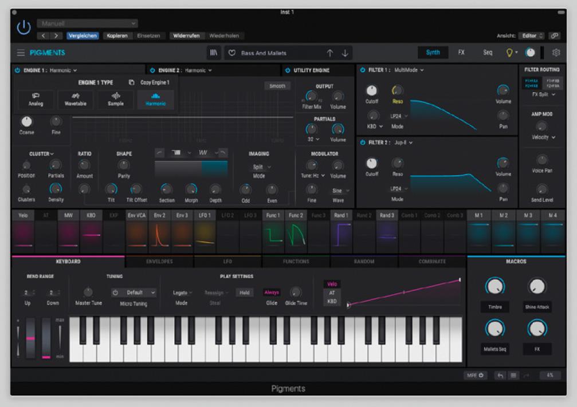Screen dimensions: 577x407
Task: Switch to Seq tab
Action: 488,53
